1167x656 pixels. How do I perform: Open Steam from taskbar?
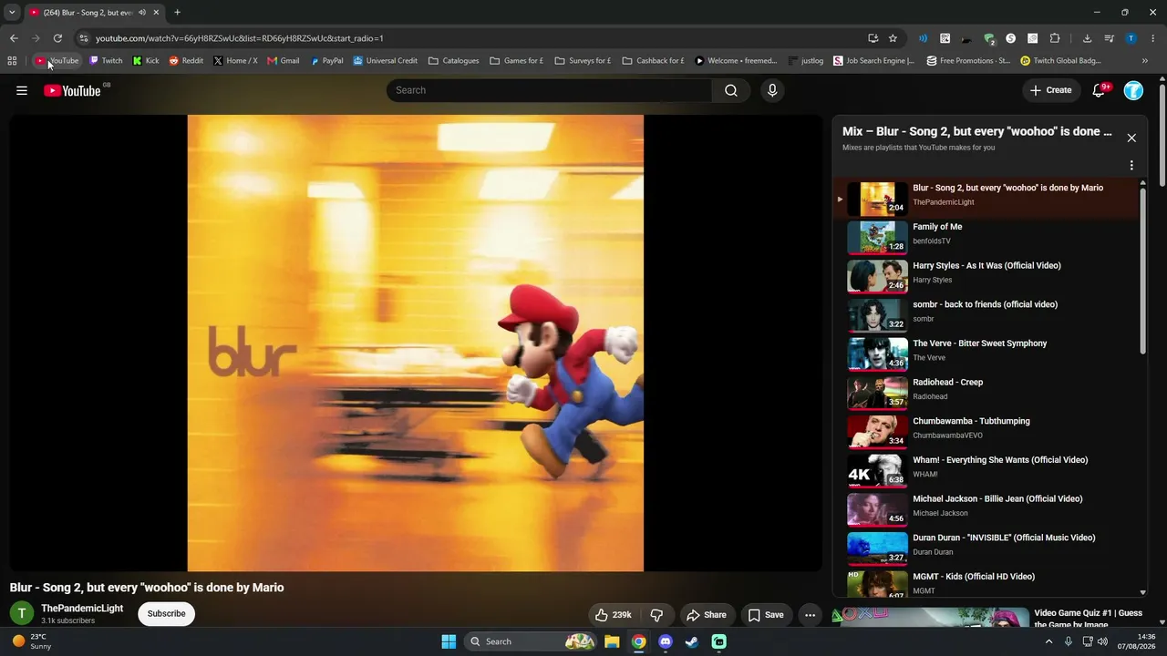click(692, 641)
